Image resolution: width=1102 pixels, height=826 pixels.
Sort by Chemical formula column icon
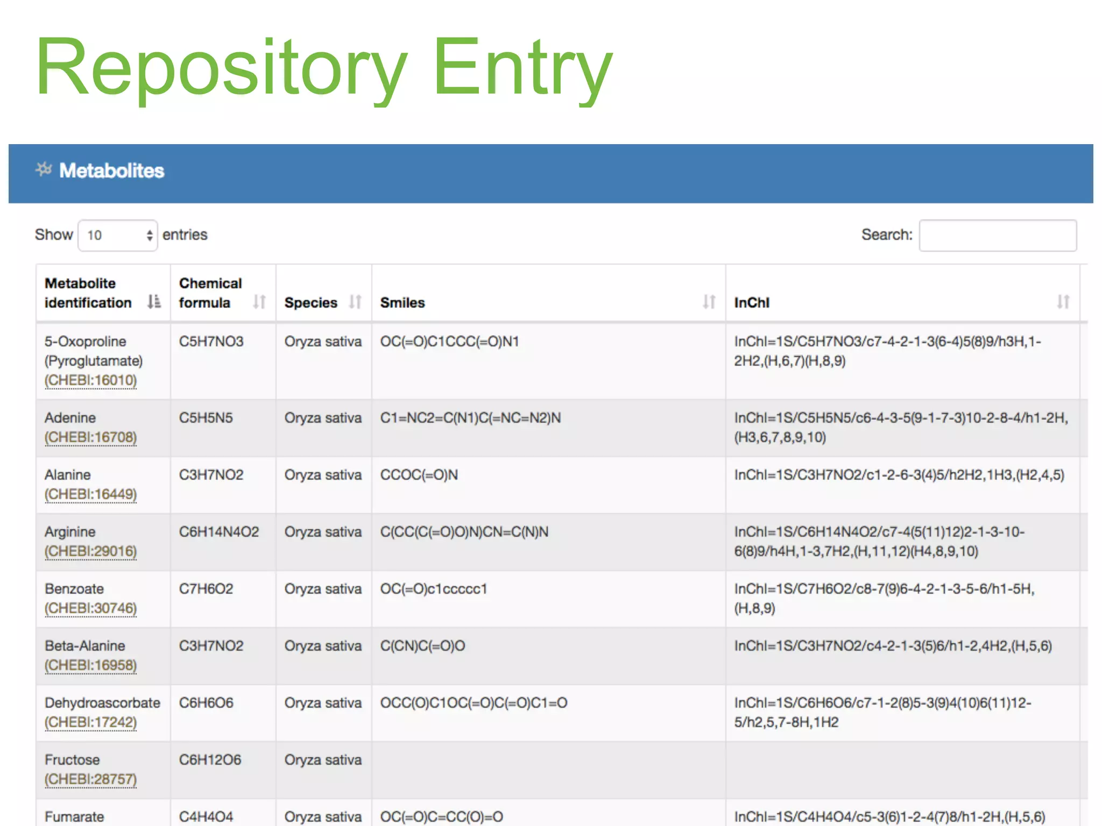click(x=259, y=302)
